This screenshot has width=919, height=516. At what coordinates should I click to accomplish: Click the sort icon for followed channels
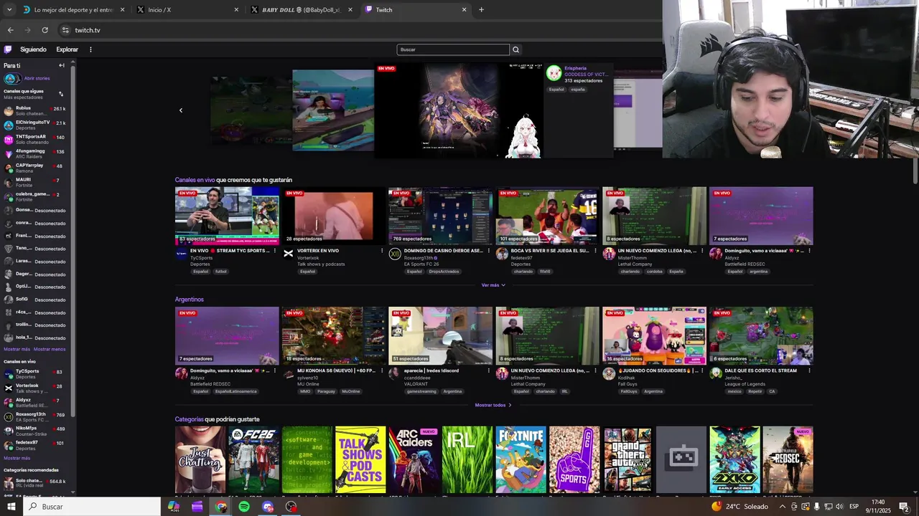(x=61, y=94)
